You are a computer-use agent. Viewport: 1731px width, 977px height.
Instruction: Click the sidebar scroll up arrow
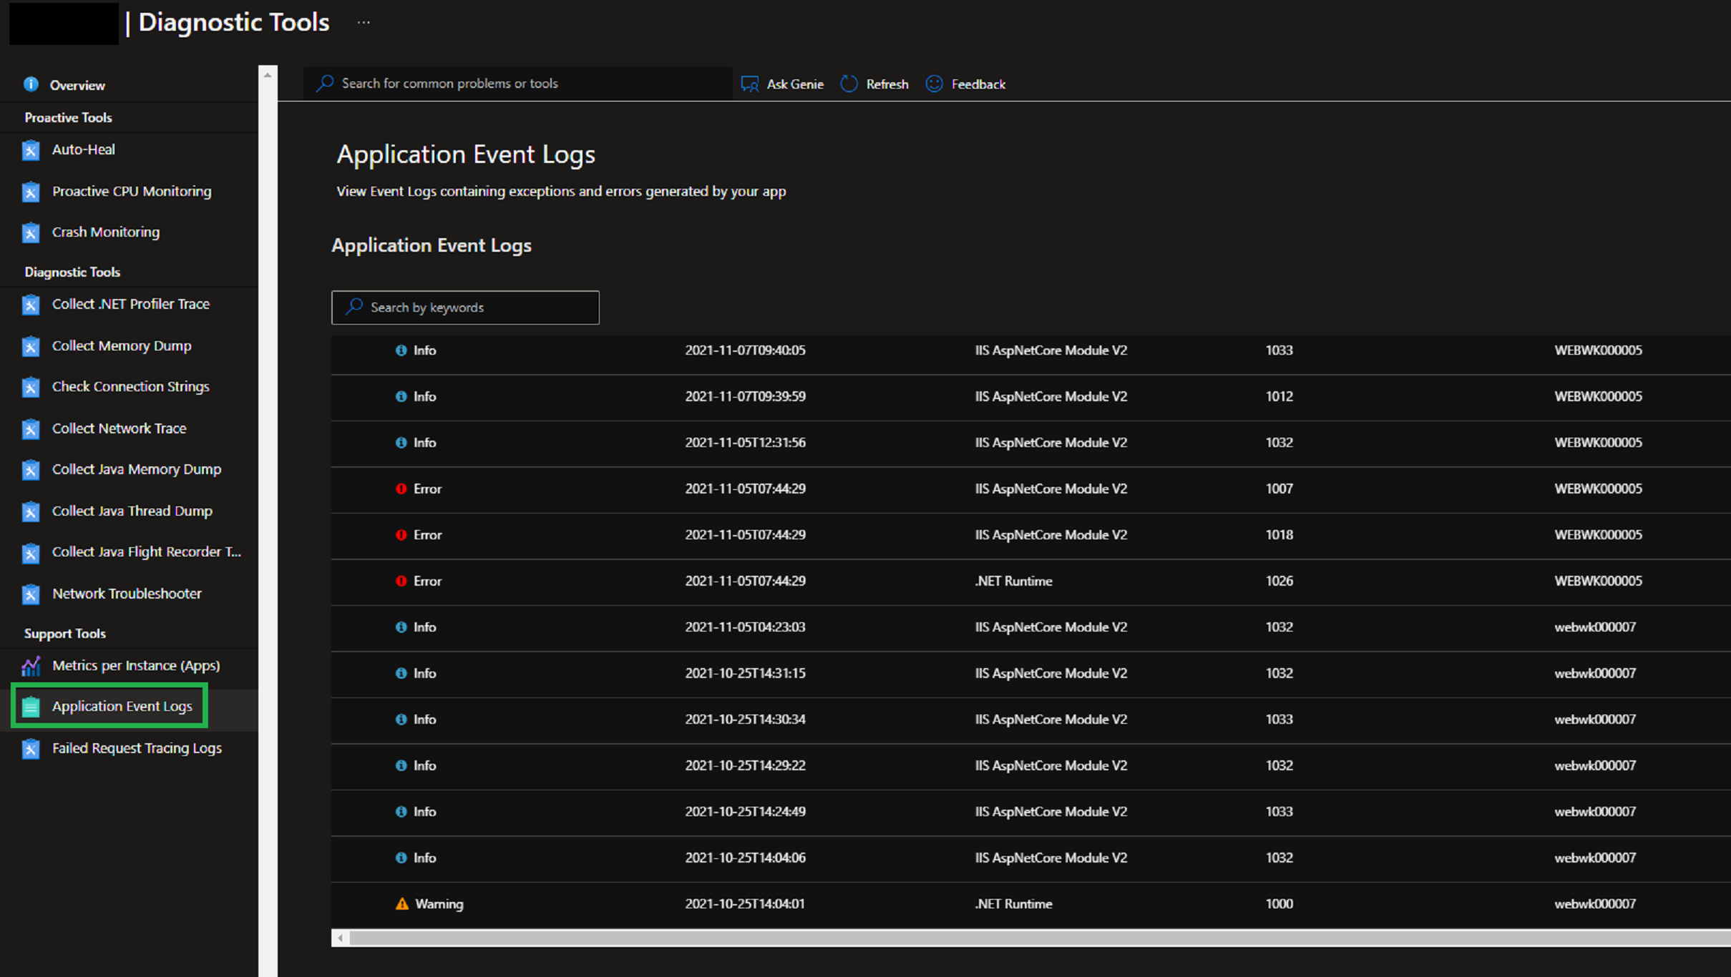268,74
